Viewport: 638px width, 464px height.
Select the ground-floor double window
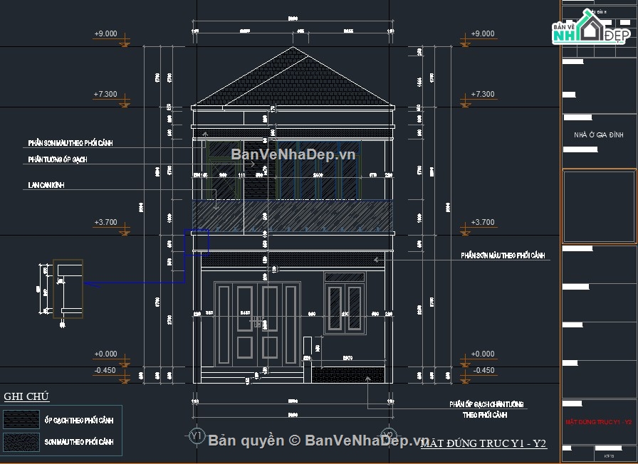345,302
